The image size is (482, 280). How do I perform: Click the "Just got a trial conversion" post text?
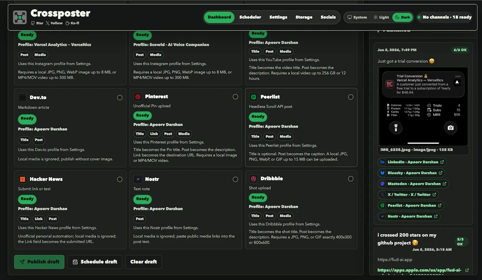(405, 61)
